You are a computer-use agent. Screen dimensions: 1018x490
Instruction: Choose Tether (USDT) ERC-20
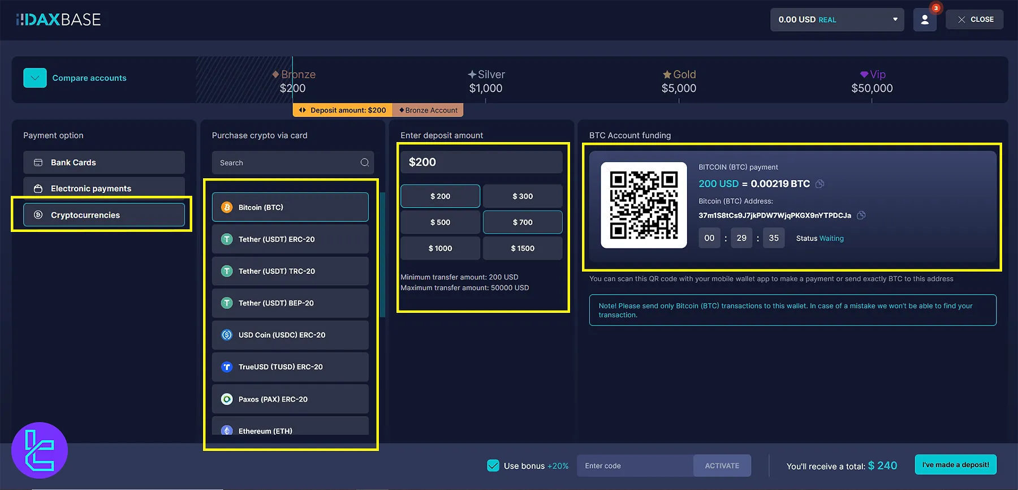click(290, 239)
